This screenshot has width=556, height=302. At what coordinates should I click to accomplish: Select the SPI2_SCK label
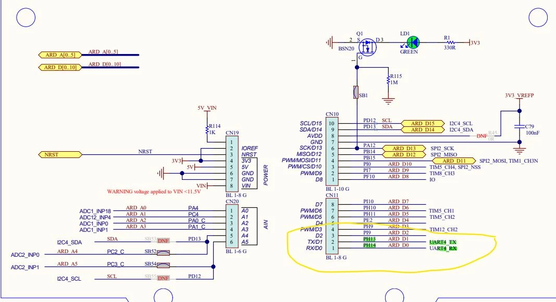[x=442, y=149]
